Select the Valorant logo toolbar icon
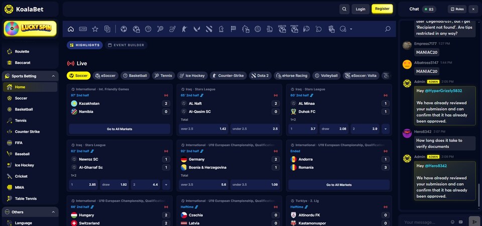This screenshot has width=482, height=226. [197, 29]
